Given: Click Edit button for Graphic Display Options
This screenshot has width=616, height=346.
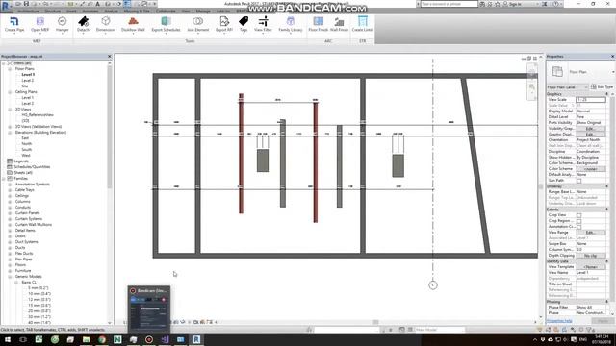Looking at the screenshot, I should 590,135.
